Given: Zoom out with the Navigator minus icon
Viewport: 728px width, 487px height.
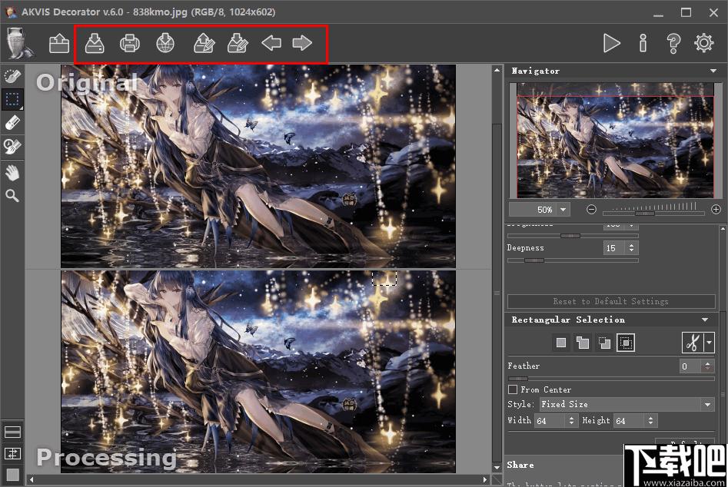Looking at the screenshot, I should click(591, 210).
